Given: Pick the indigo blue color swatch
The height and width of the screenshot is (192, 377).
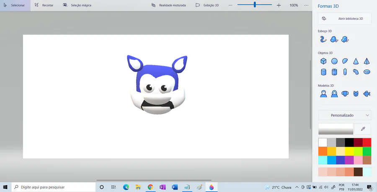Looking at the screenshot, I should 341,160.
